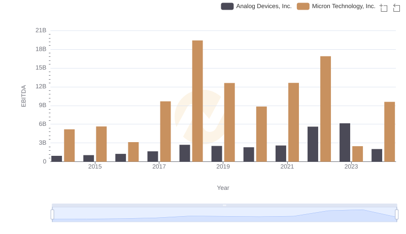Click the Micron bar for 2022
Screen dimensions: 406x234
point(325,109)
